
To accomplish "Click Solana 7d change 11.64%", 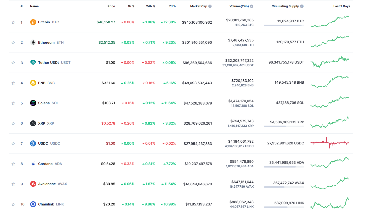I will pos(169,103).
